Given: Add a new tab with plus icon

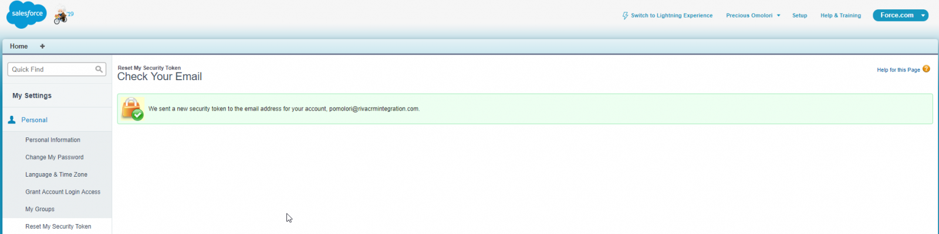Looking at the screenshot, I should point(42,46).
